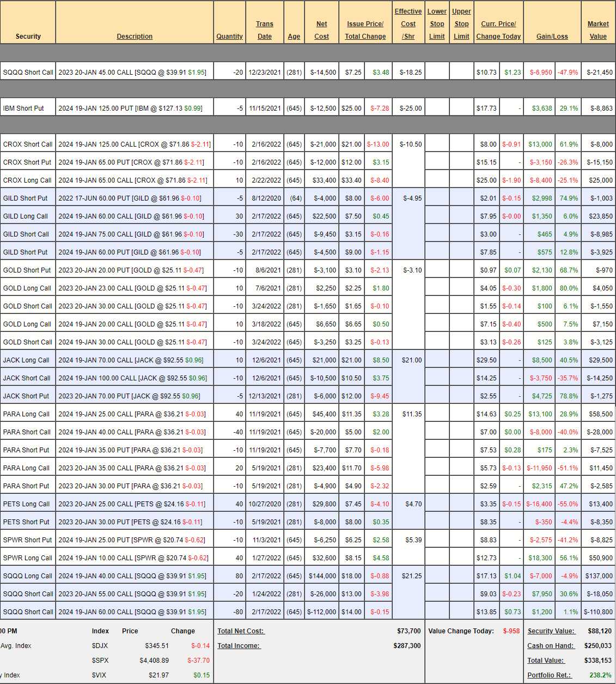Click the Trans Date column header
Image resolution: width=616 pixels, height=684 pixels.
[265, 30]
